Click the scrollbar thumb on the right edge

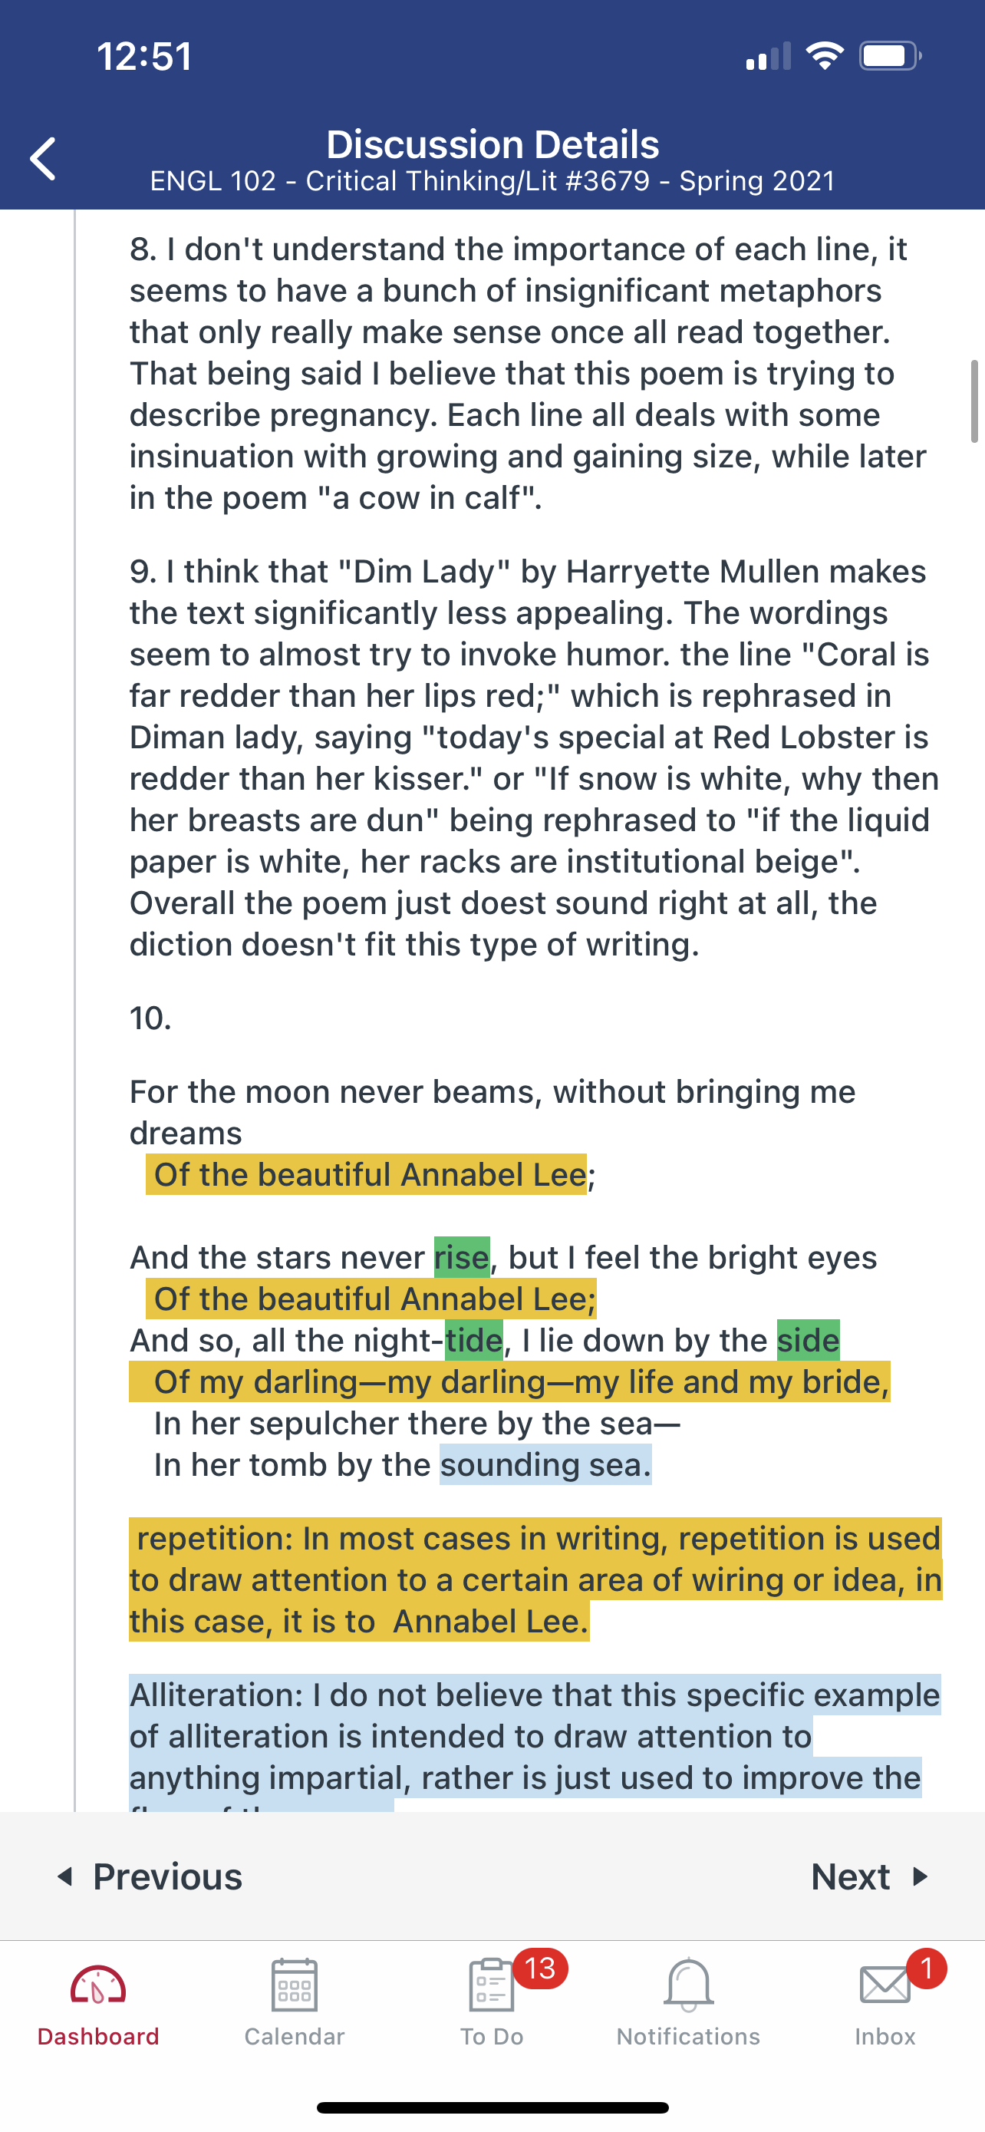coord(974,401)
